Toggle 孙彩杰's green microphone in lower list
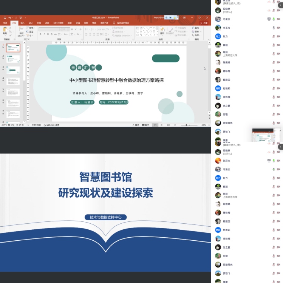The image size is (283, 283). pos(273,161)
